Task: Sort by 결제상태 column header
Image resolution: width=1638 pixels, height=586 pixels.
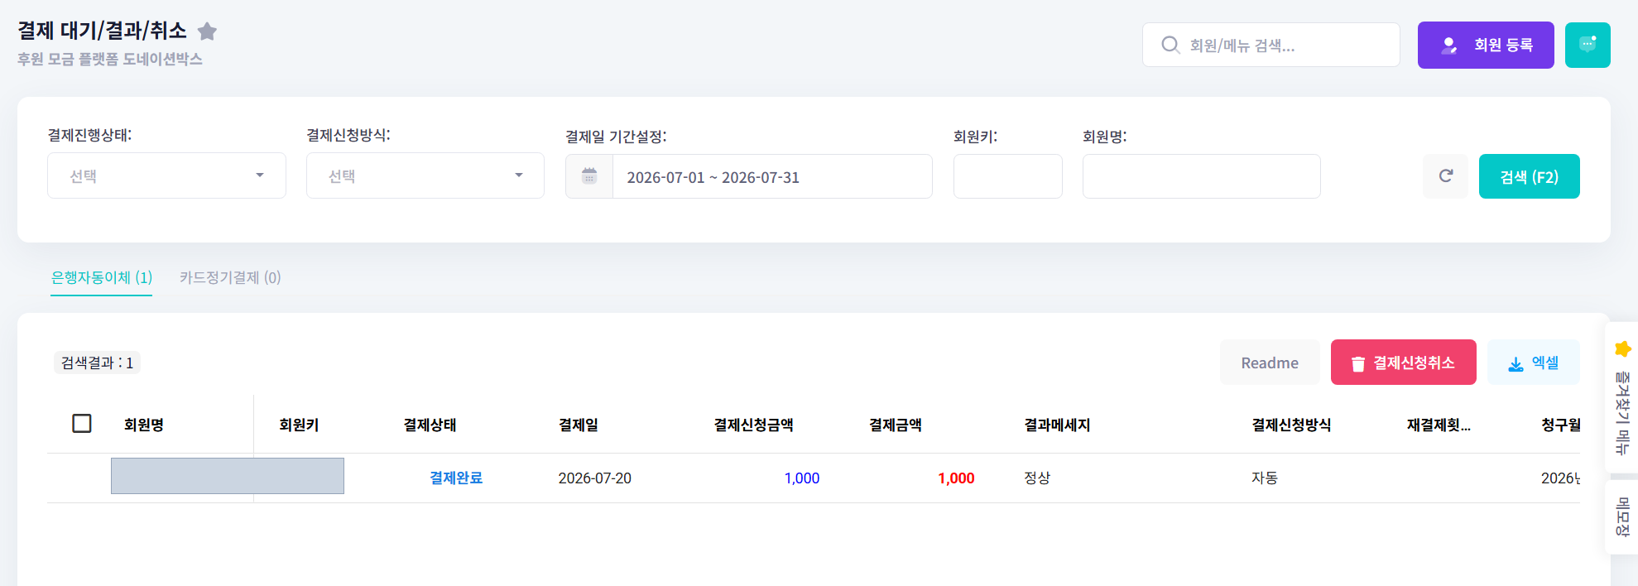Action: click(x=430, y=425)
